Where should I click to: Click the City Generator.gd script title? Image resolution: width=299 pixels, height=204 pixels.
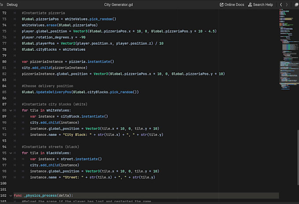coord(118,4)
